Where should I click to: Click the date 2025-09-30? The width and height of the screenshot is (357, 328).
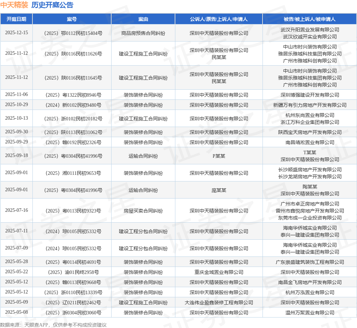coord(16,132)
